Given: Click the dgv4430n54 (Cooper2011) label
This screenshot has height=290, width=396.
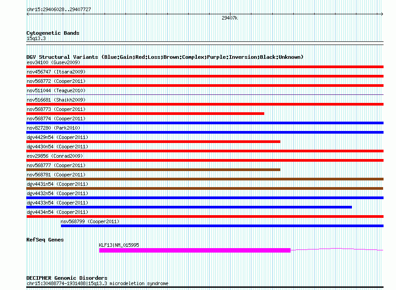Looking at the screenshot, I should coord(57,147).
